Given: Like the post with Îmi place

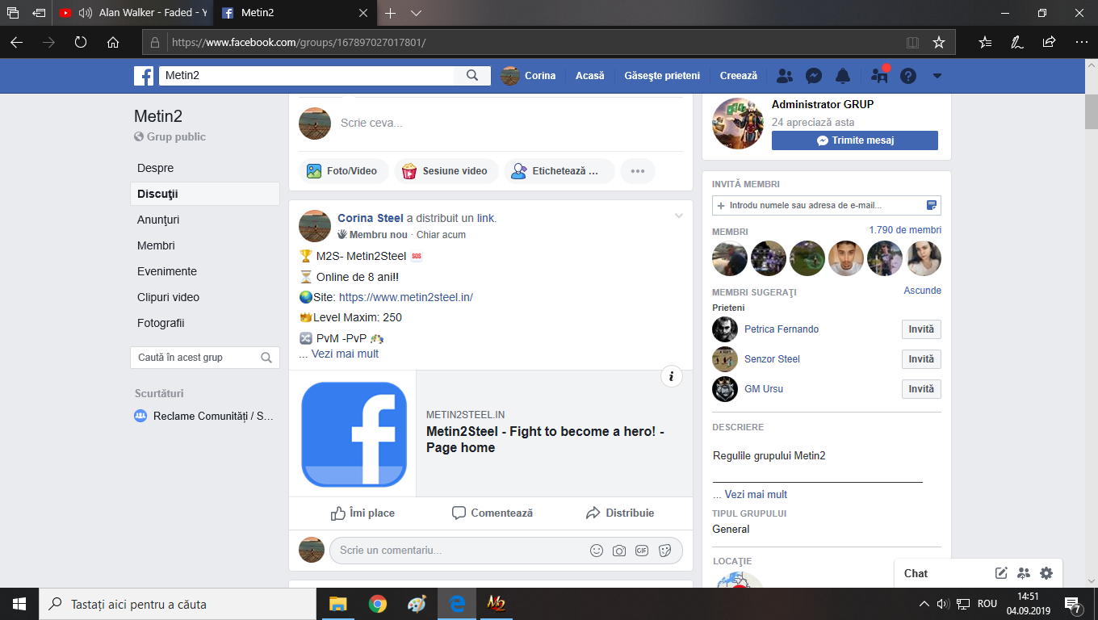Looking at the screenshot, I should (x=363, y=513).
